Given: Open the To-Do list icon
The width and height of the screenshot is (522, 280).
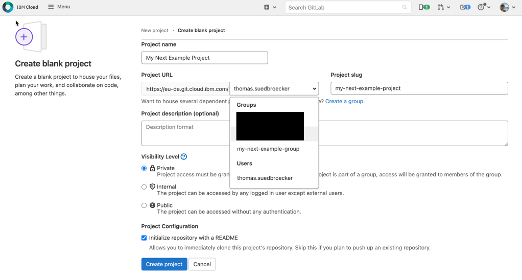Looking at the screenshot, I should (x=465, y=7).
